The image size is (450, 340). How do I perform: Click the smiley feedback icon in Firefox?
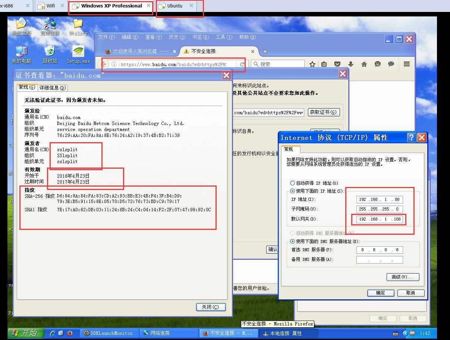378,64
